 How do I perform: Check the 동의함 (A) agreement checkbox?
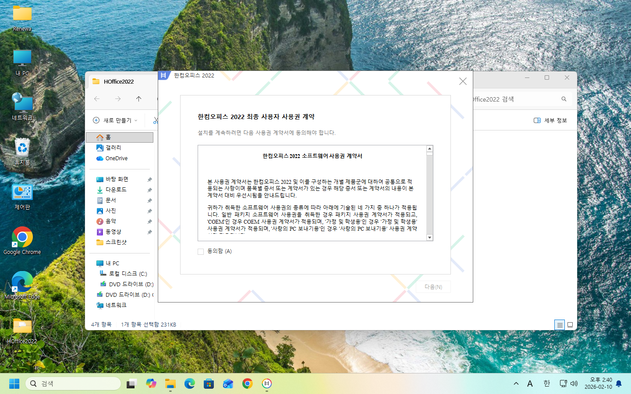click(x=201, y=252)
